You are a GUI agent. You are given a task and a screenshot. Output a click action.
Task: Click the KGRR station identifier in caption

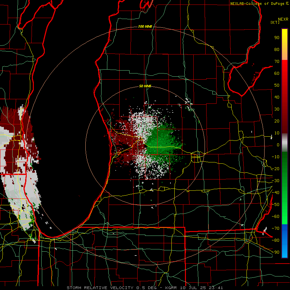171,288
